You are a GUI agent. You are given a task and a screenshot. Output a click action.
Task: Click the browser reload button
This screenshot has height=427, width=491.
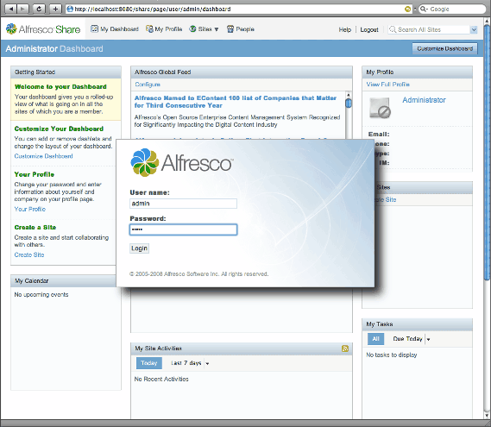[x=39, y=9]
